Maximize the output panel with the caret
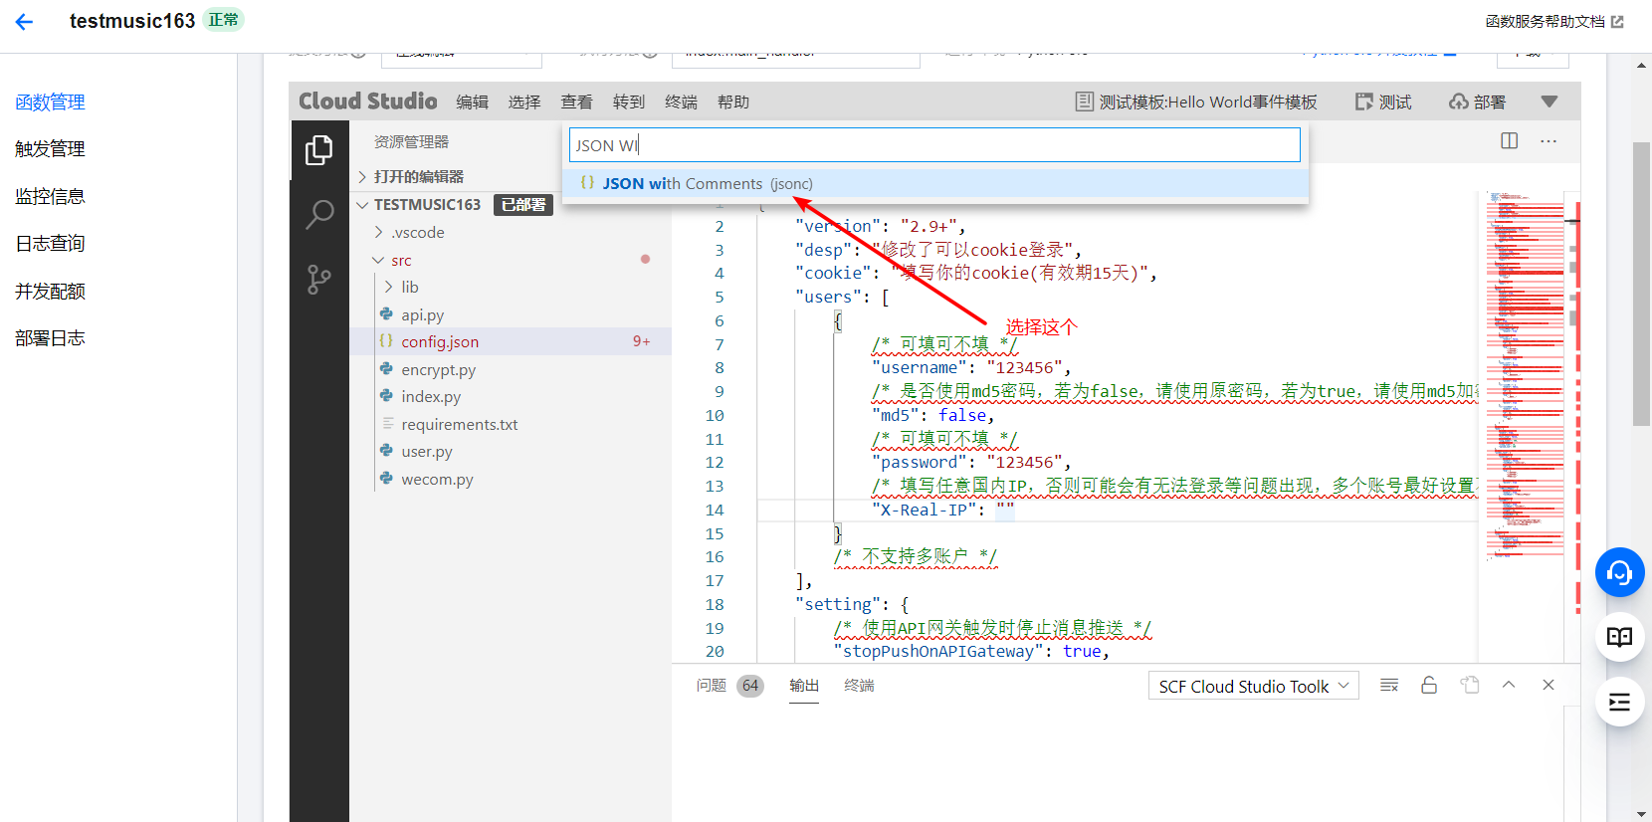The height and width of the screenshot is (822, 1652). [x=1509, y=685]
